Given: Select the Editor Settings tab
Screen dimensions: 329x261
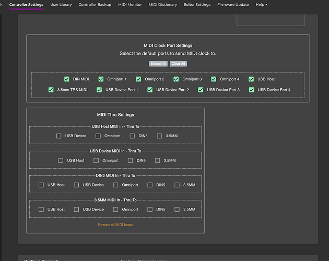Looking at the screenshot, I should (x=197, y=5).
